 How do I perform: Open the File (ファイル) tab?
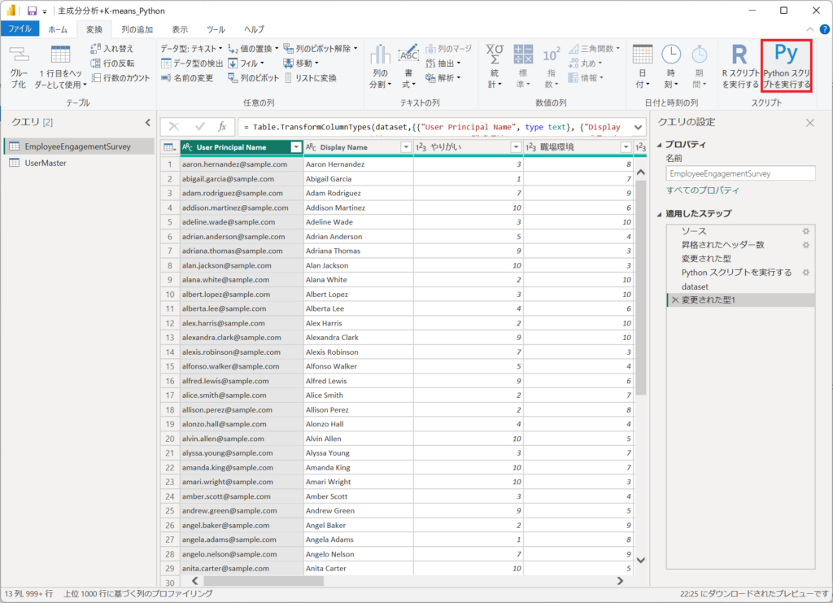[x=20, y=28]
